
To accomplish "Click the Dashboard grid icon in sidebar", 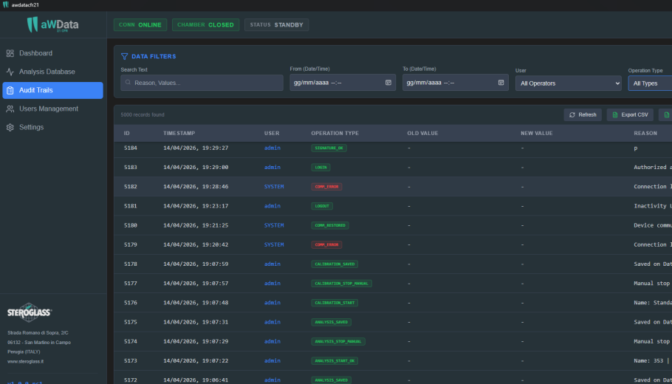I will click(10, 53).
